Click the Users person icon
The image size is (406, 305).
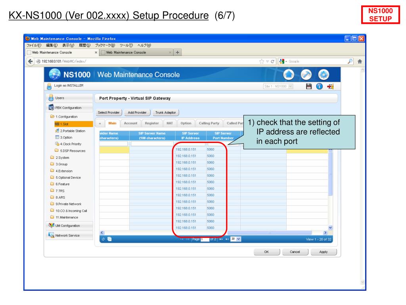coord(51,98)
